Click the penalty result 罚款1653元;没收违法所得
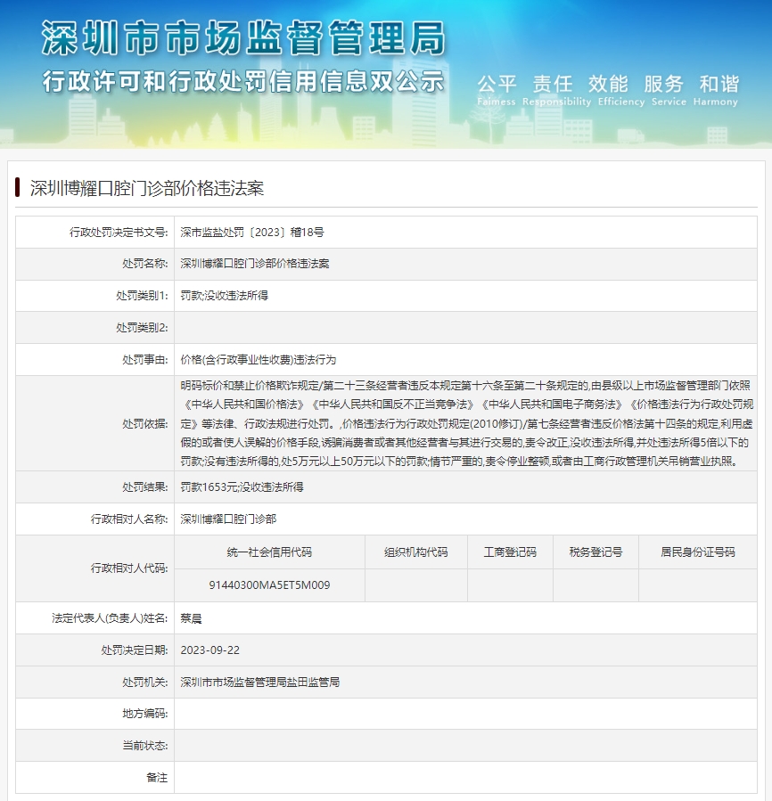Viewport: 772px width, 801px height. tap(242, 487)
